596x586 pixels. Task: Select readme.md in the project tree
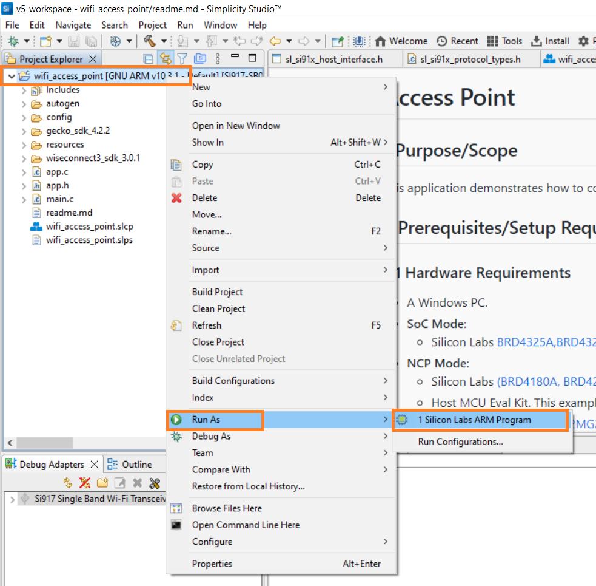click(69, 213)
